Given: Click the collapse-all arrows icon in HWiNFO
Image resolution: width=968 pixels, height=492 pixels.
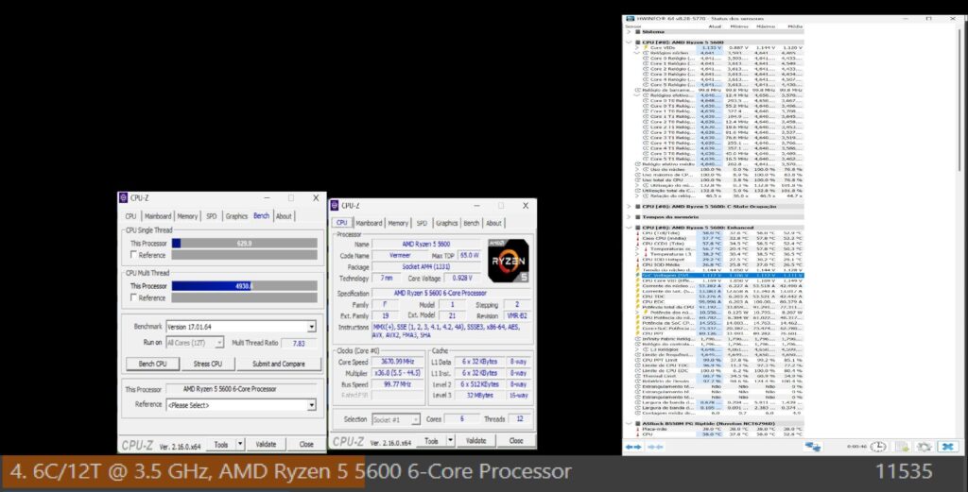Looking at the screenshot, I should (x=655, y=447).
